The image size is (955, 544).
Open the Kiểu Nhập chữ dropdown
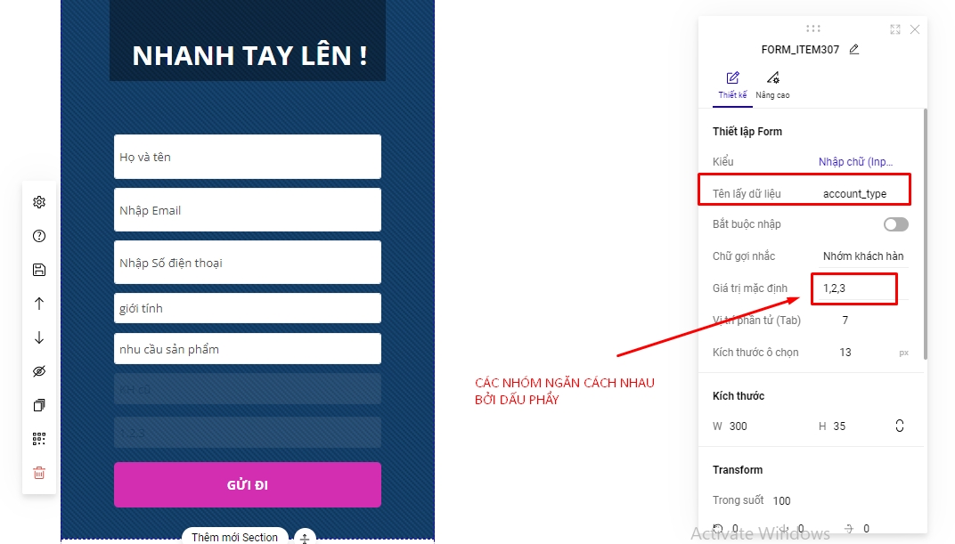[855, 162]
